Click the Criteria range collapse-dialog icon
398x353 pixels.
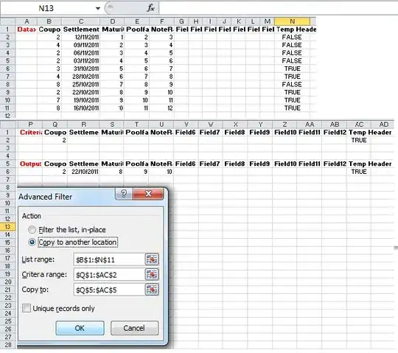152,275
